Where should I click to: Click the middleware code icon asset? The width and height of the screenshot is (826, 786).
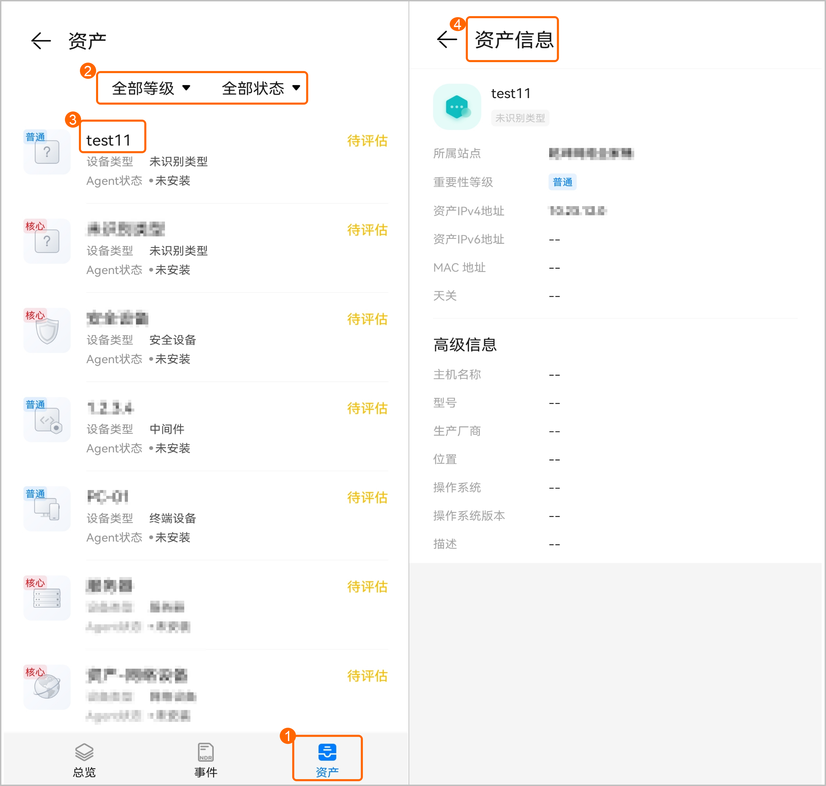click(x=47, y=420)
